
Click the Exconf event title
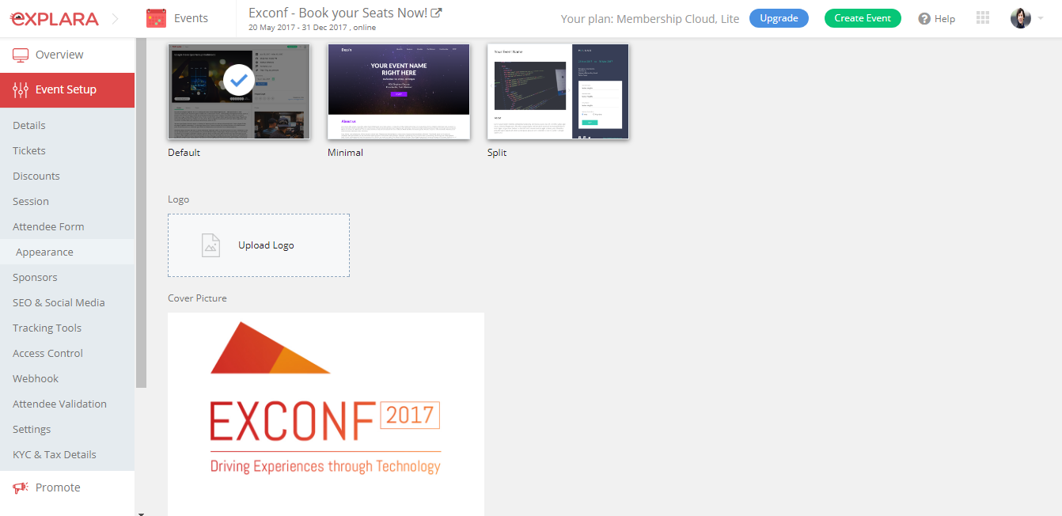point(338,13)
